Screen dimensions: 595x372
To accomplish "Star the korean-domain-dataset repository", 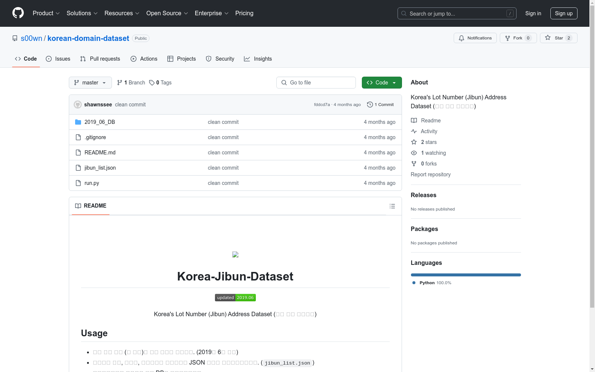I will click(559, 38).
